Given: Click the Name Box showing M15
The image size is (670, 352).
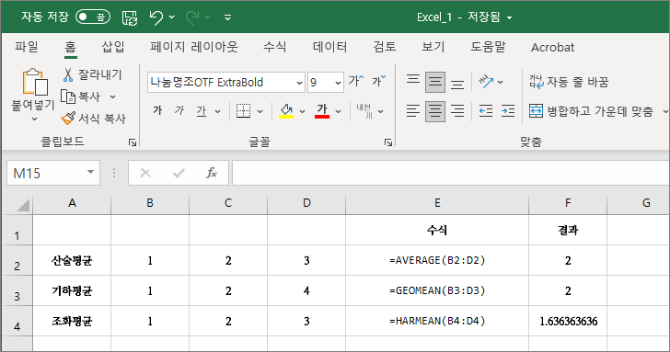Looking at the screenshot, I should [46, 173].
